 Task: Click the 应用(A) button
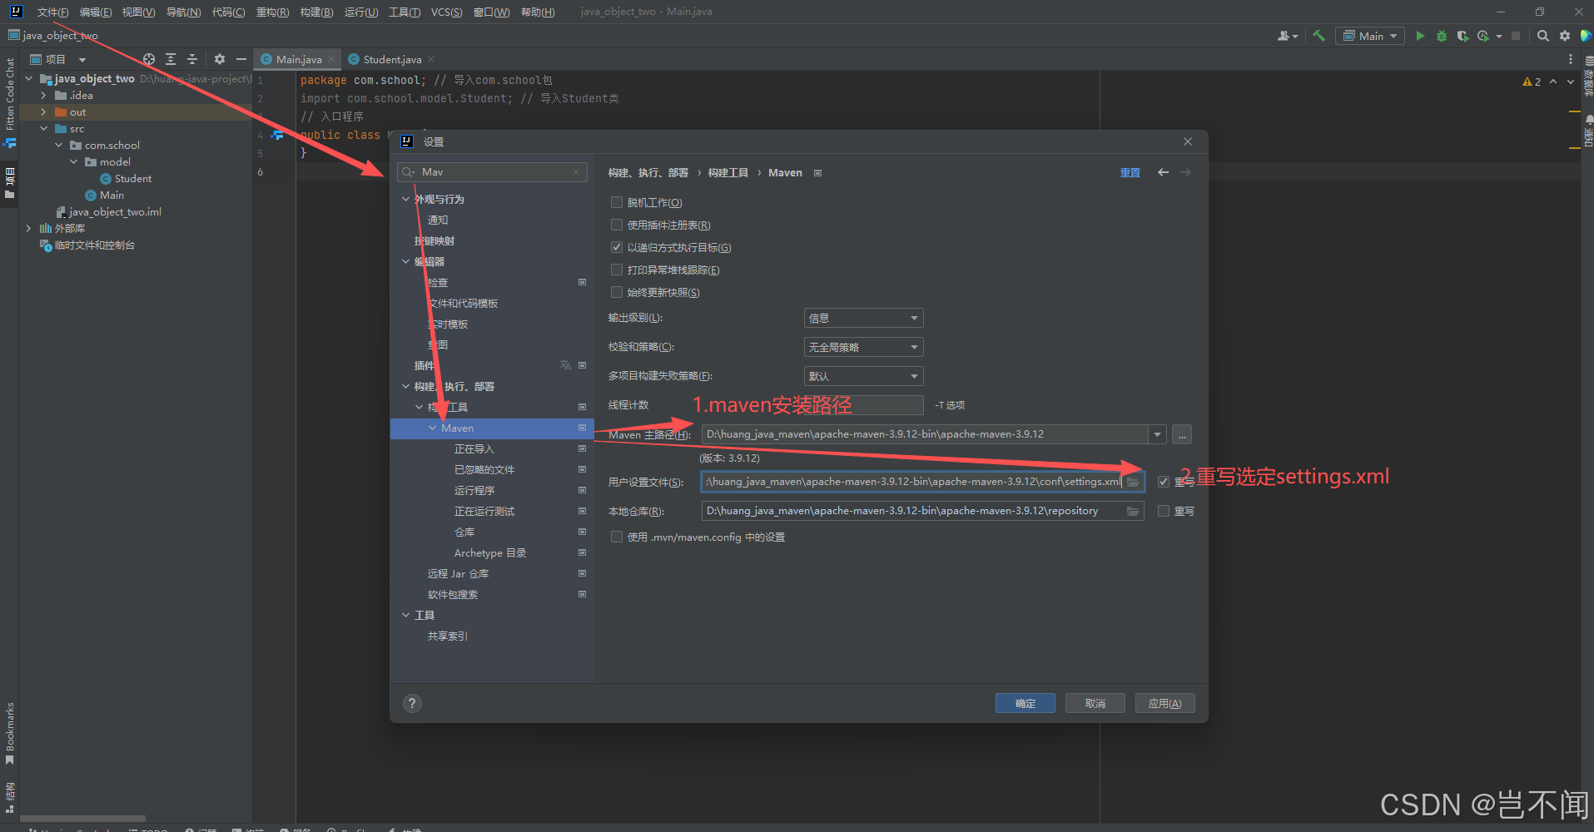pos(1165,703)
